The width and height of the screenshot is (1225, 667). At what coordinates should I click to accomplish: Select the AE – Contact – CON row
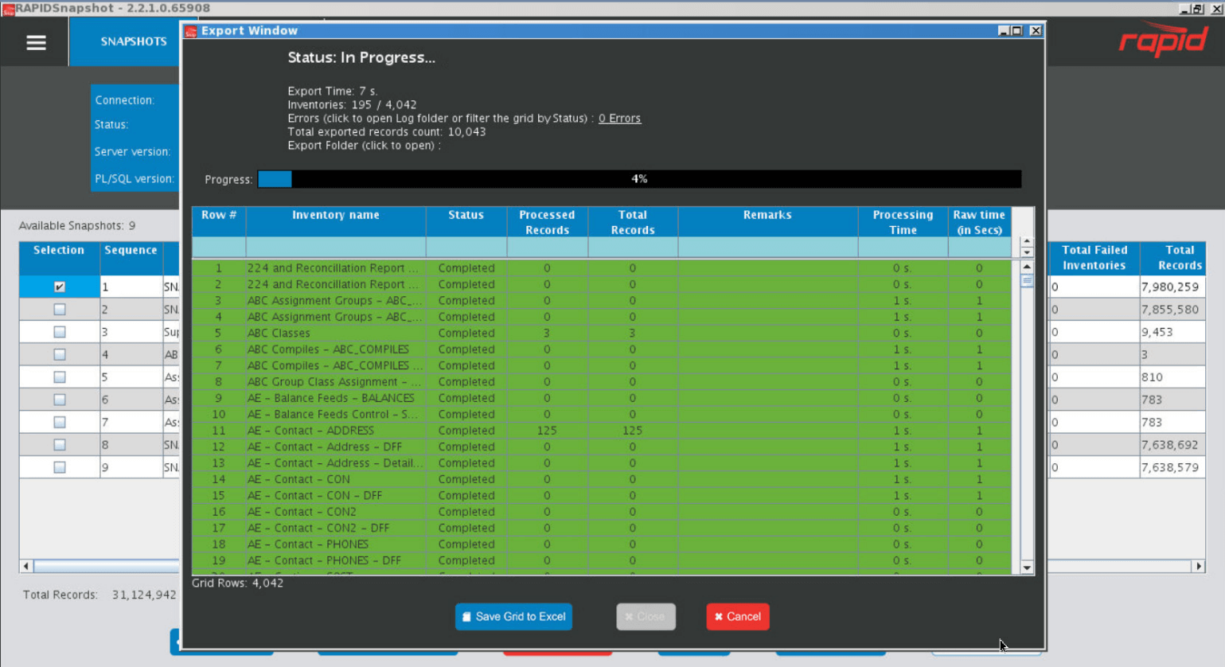coord(602,479)
